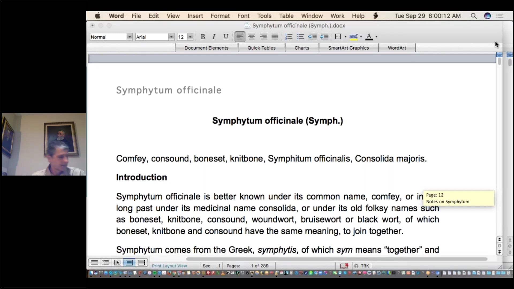The width and height of the screenshot is (514, 289).
Task: Expand the font size 12 dropdown
Action: coord(190,37)
